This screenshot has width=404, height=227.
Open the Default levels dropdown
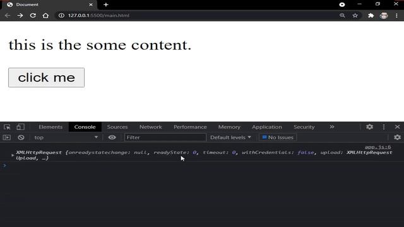point(230,137)
